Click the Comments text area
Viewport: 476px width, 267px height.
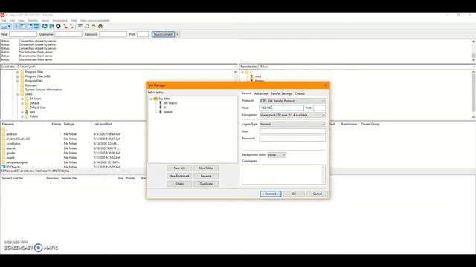(283, 175)
